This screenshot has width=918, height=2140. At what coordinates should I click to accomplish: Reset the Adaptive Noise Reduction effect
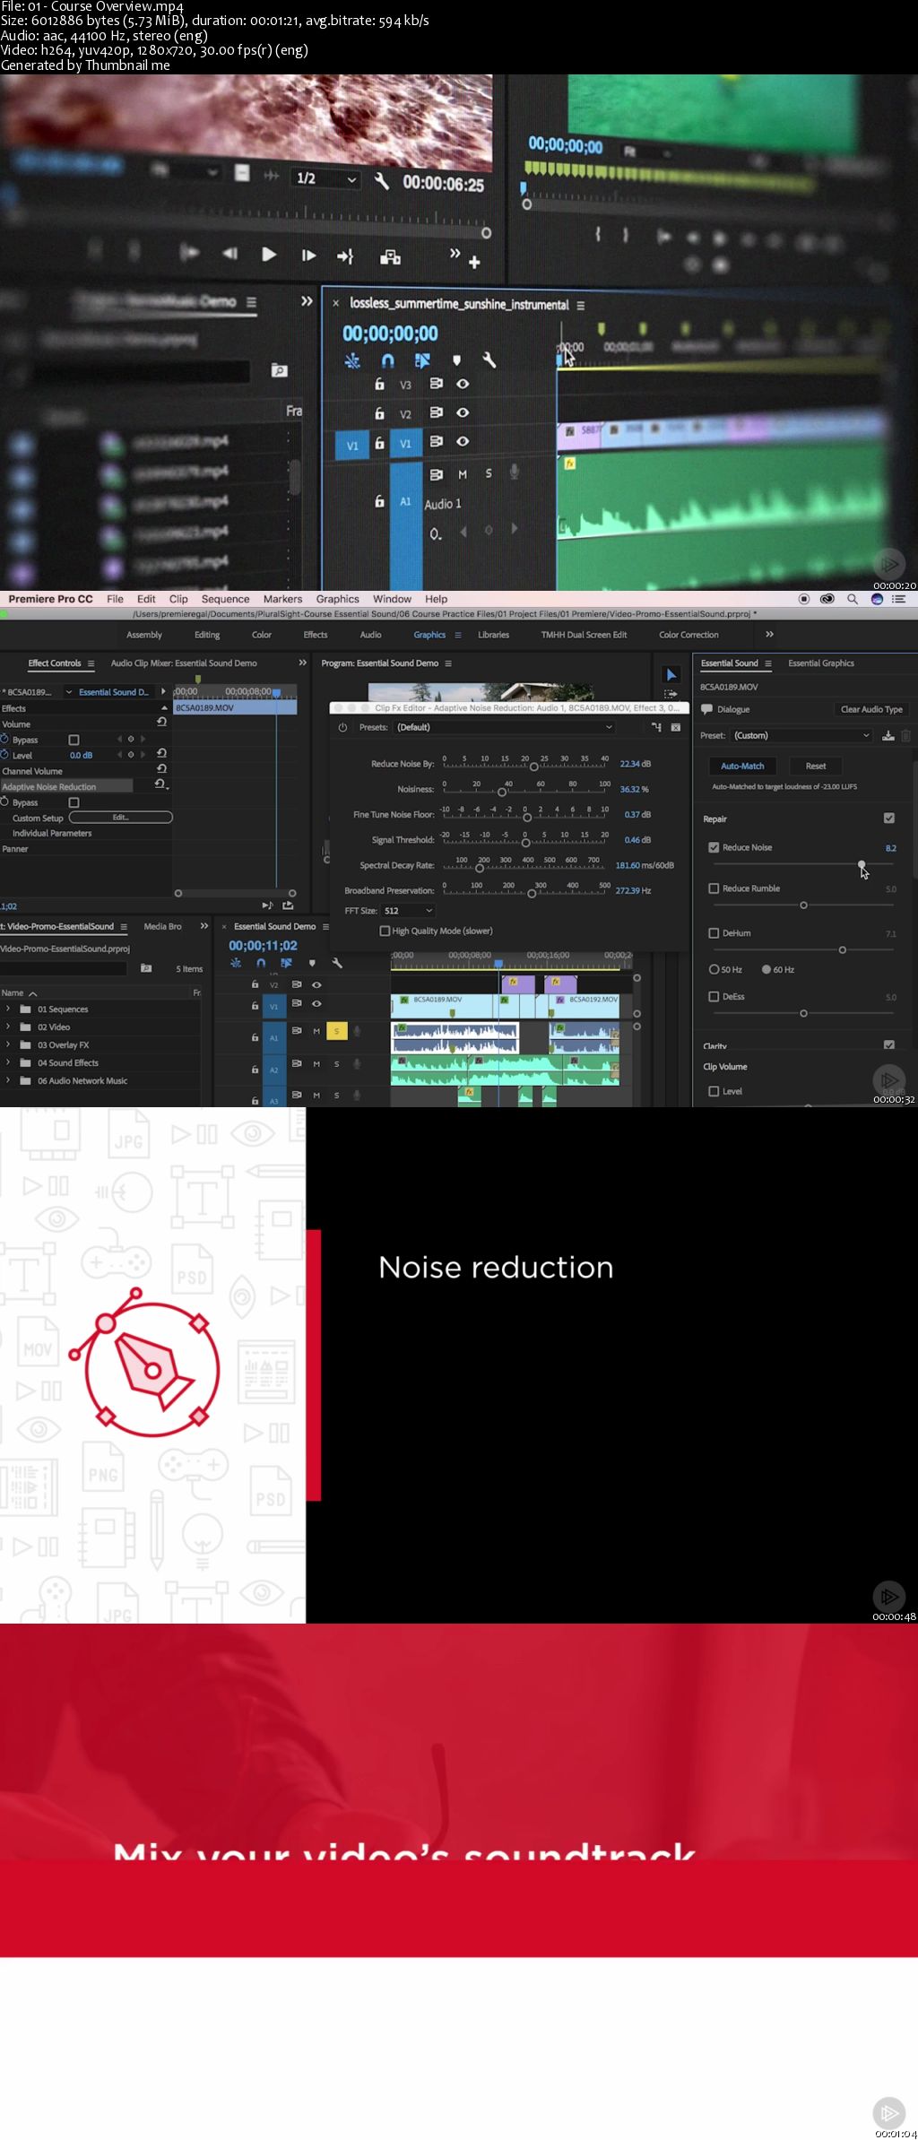pyautogui.click(x=160, y=784)
